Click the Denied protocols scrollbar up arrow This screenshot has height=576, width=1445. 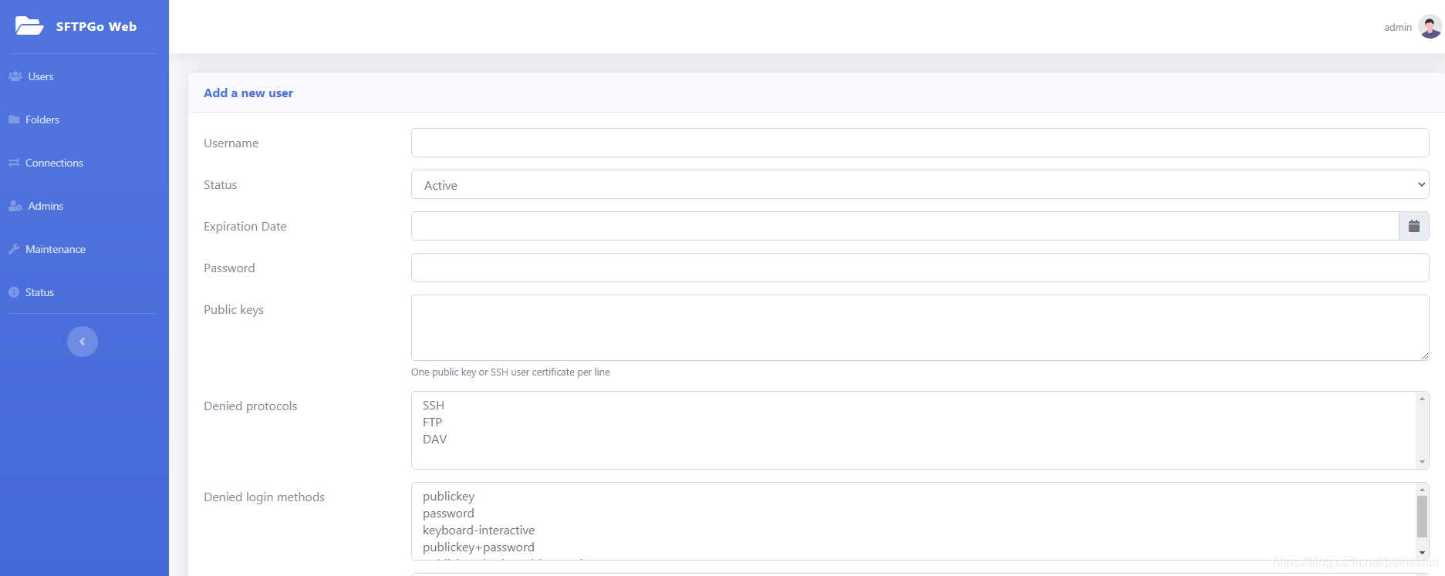pyautogui.click(x=1422, y=399)
